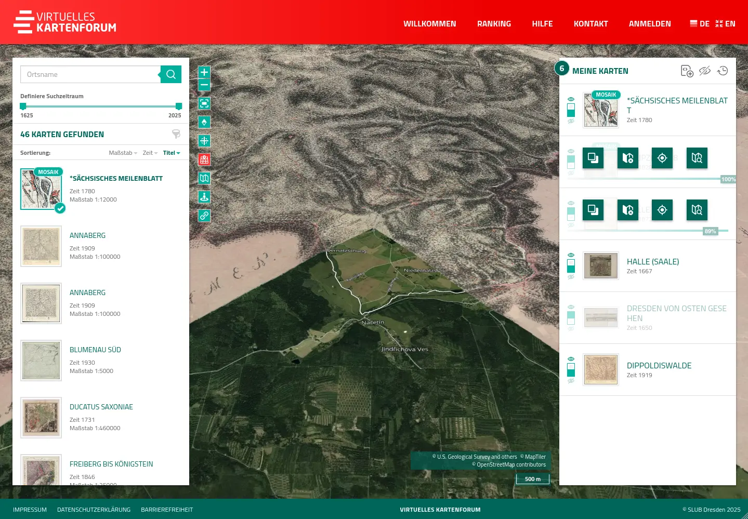Click zoom-to-map target icon in 100% row
748x519 pixels.
pyautogui.click(x=662, y=158)
